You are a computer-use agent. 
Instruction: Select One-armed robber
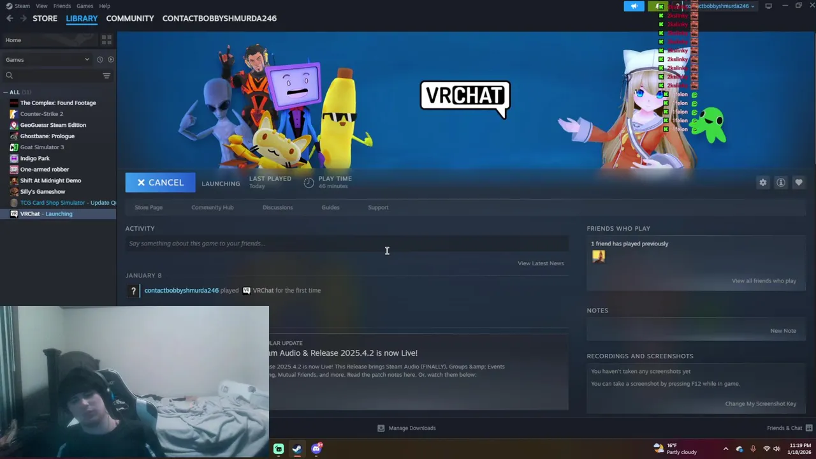(x=45, y=170)
